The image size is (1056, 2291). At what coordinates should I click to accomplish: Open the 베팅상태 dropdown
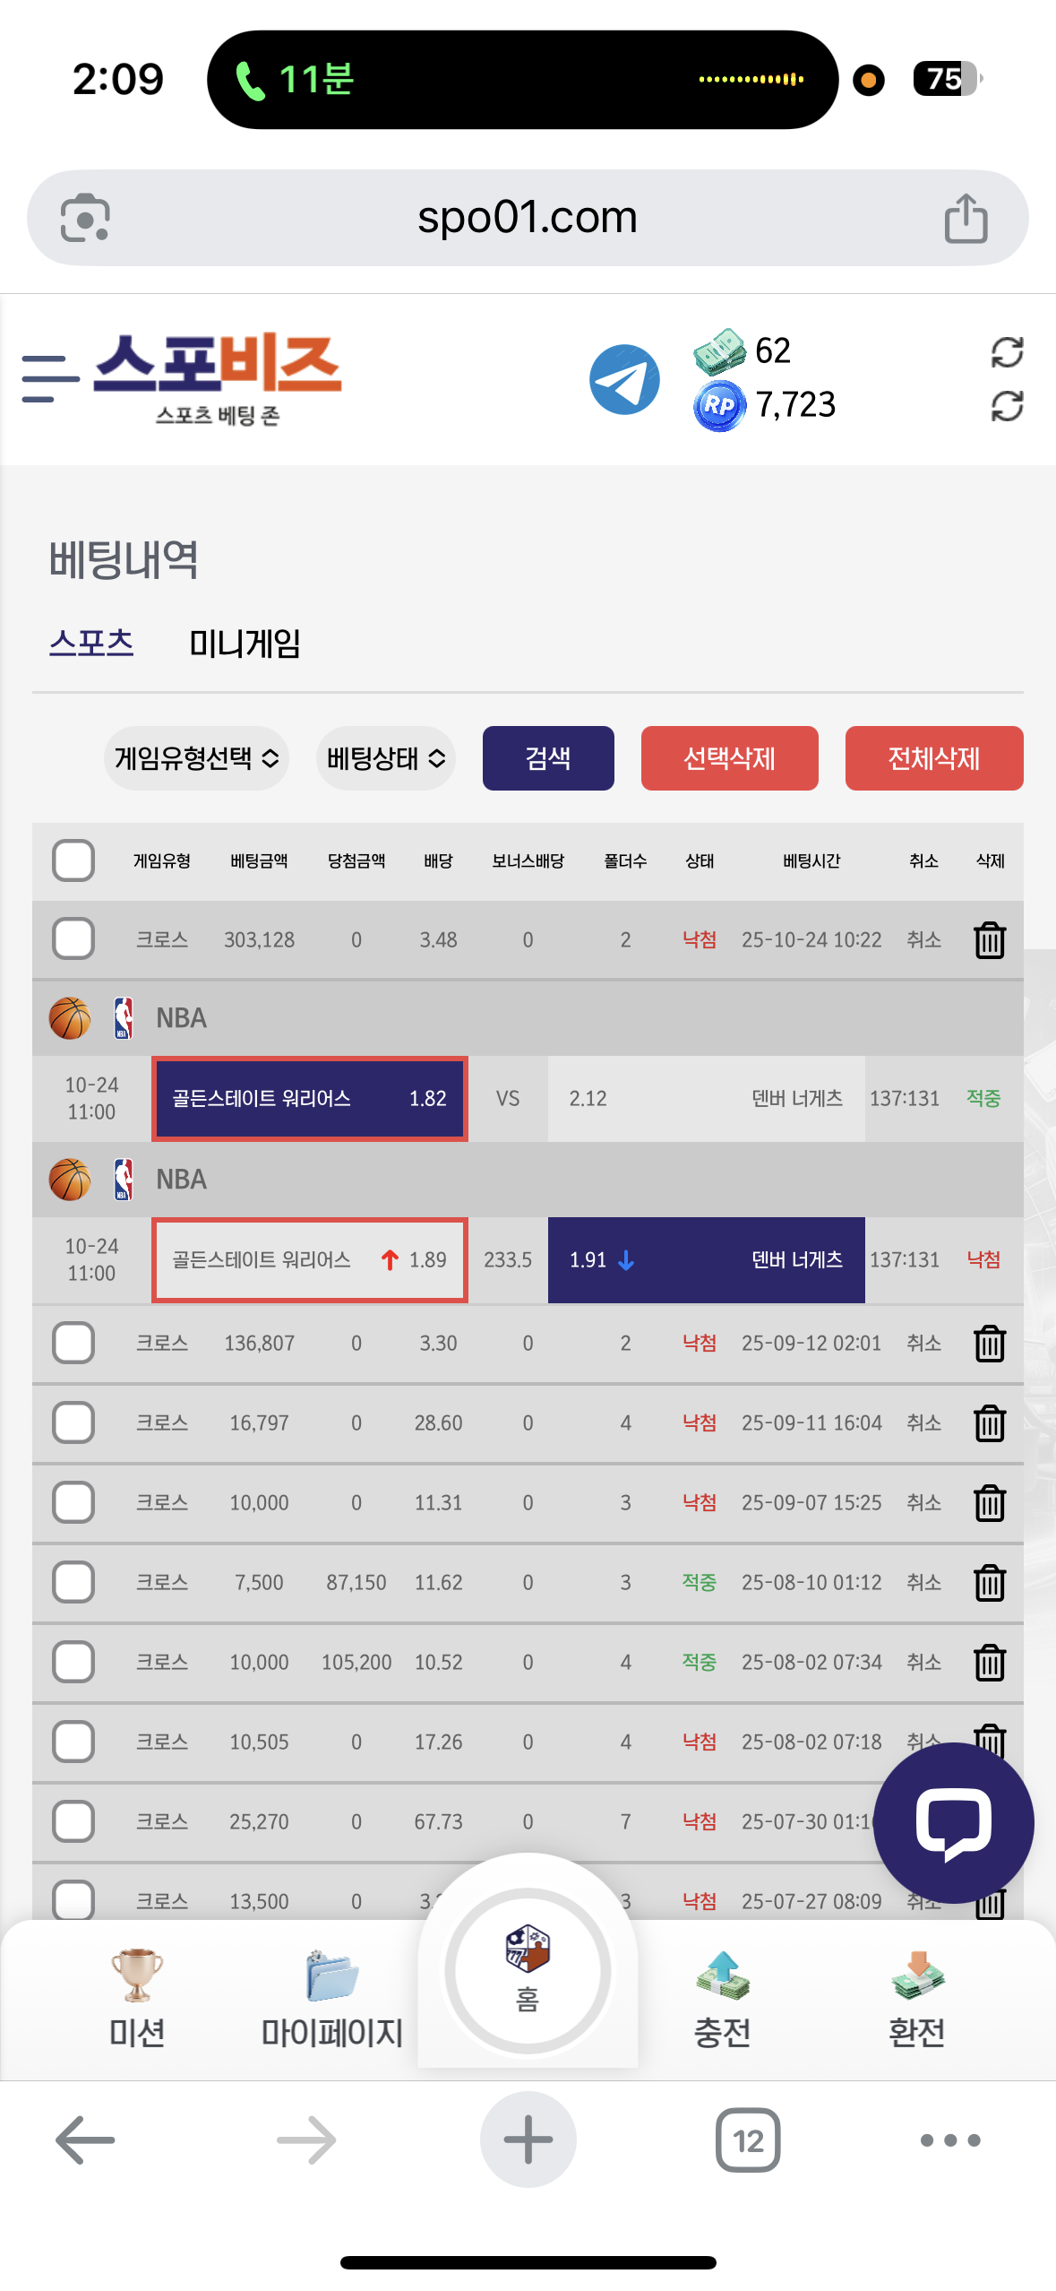click(x=386, y=758)
